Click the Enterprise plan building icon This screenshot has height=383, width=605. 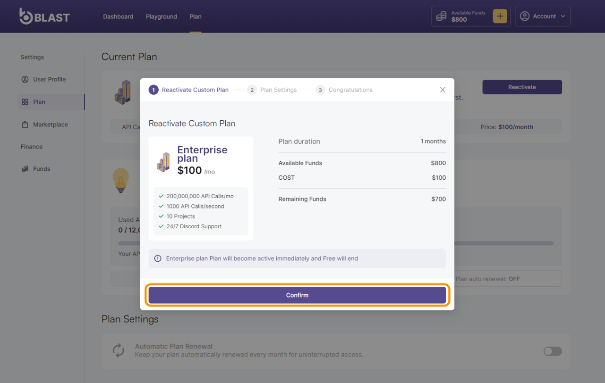164,162
